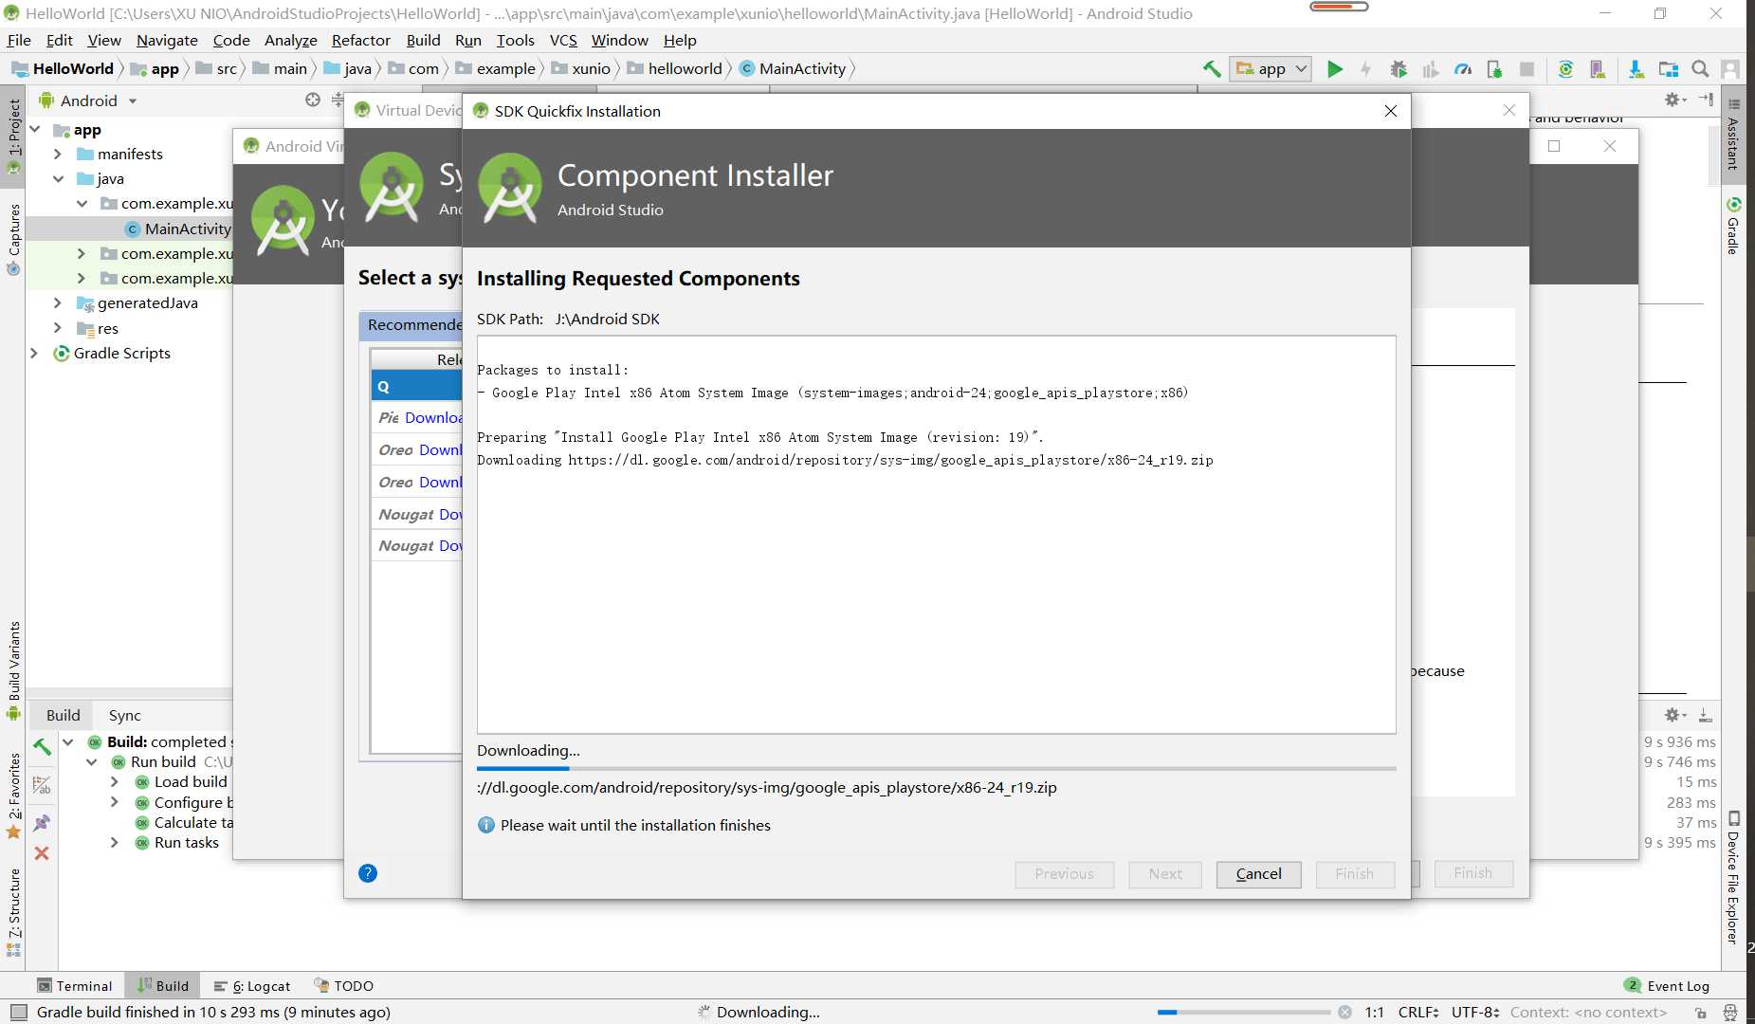Viewport: 1755px width, 1024px height.
Task: Click MainActivity breadcrumb in navigation bar
Action: click(793, 68)
